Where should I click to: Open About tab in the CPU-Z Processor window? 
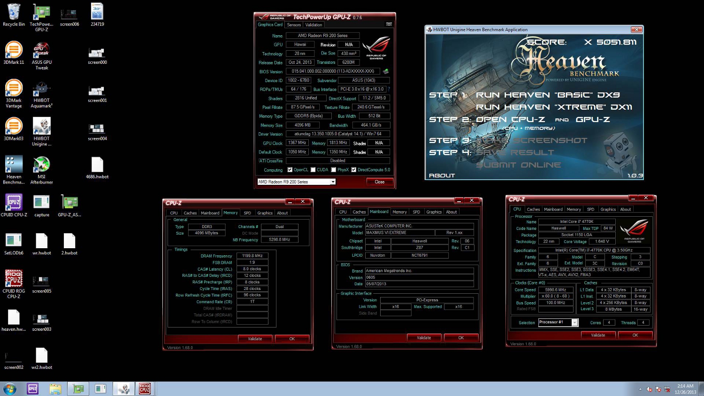626,210
